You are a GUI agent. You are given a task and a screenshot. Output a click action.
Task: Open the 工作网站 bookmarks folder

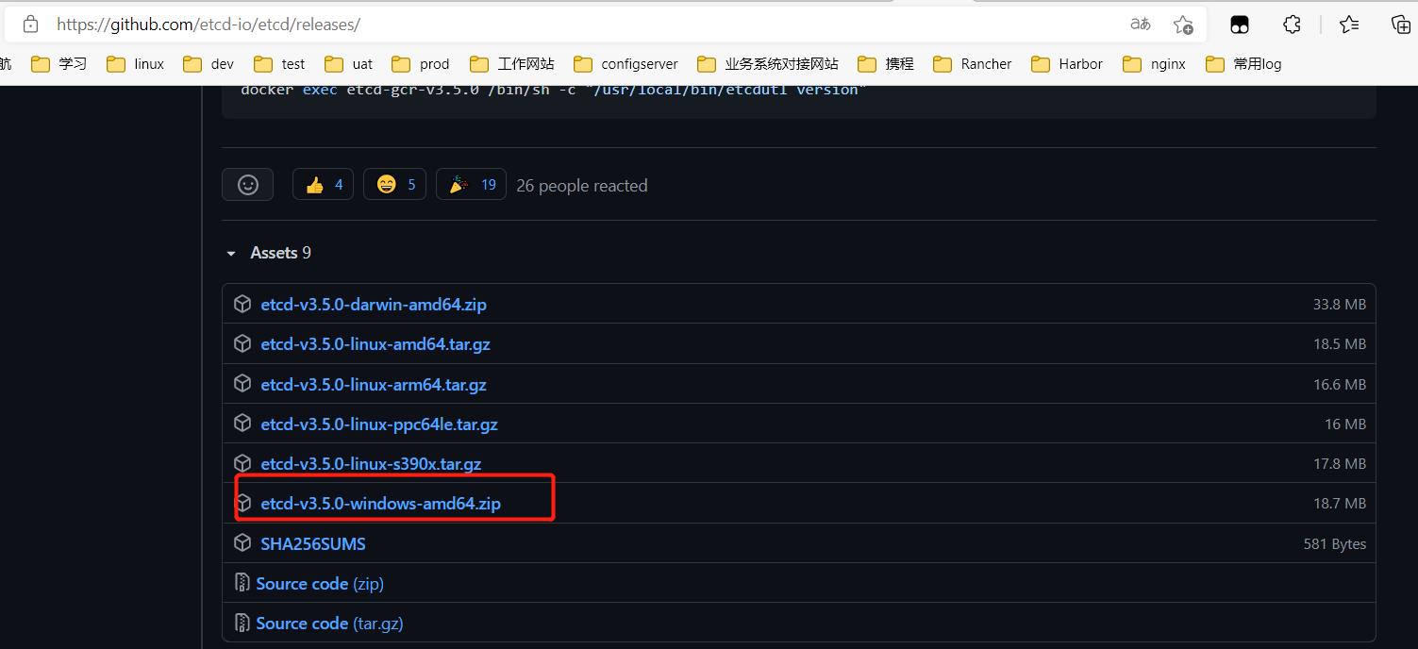click(512, 64)
